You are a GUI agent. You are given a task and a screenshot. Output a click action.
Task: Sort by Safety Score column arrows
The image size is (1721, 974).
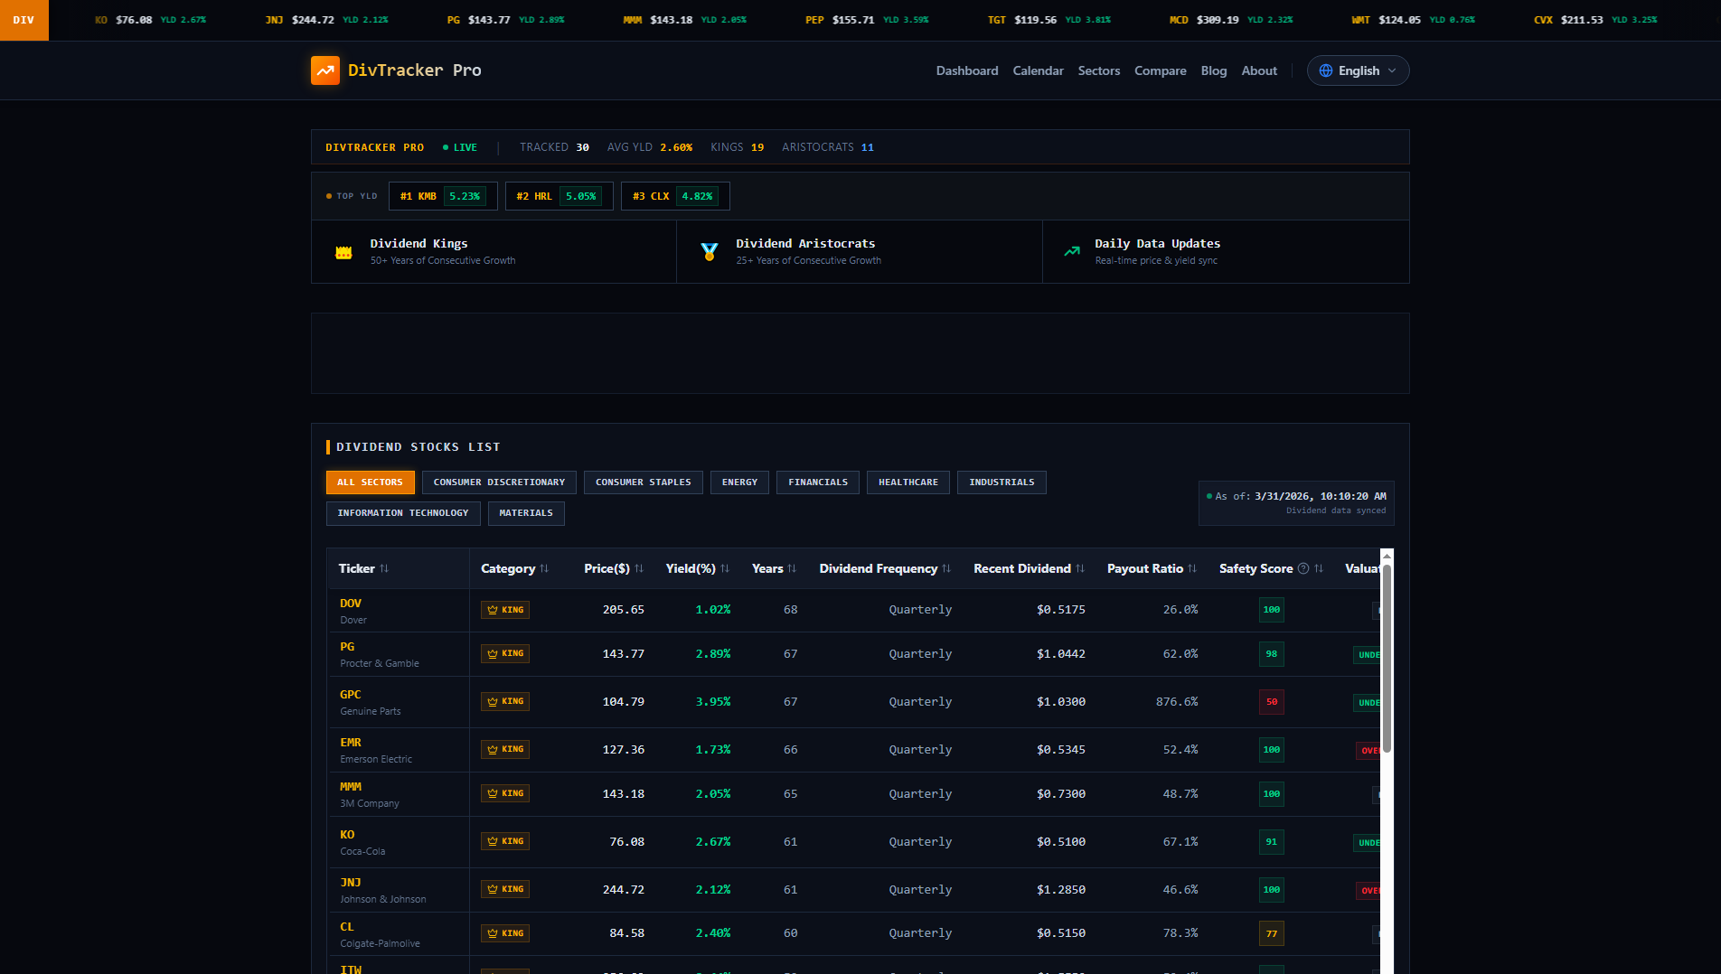(x=1319, y=568)
